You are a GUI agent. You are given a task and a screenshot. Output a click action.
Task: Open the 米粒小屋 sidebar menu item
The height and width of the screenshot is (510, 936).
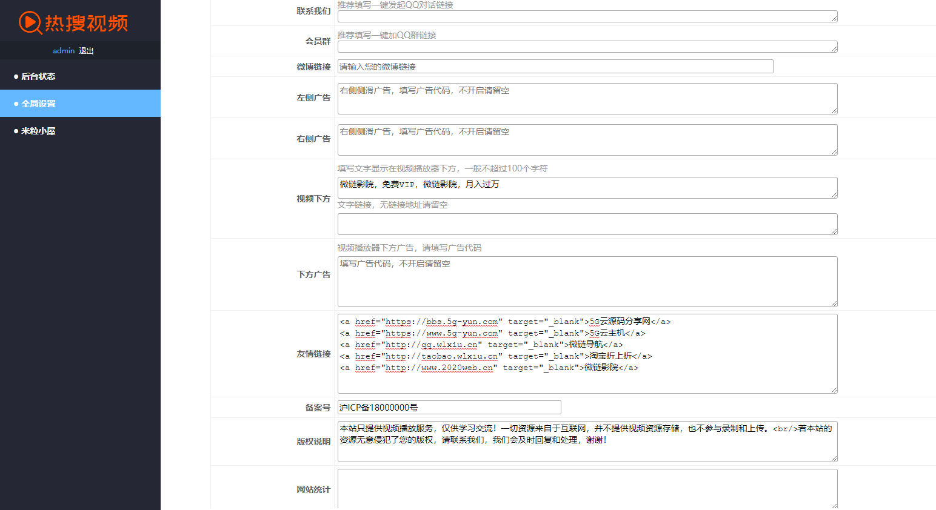[x=38, y=131]
